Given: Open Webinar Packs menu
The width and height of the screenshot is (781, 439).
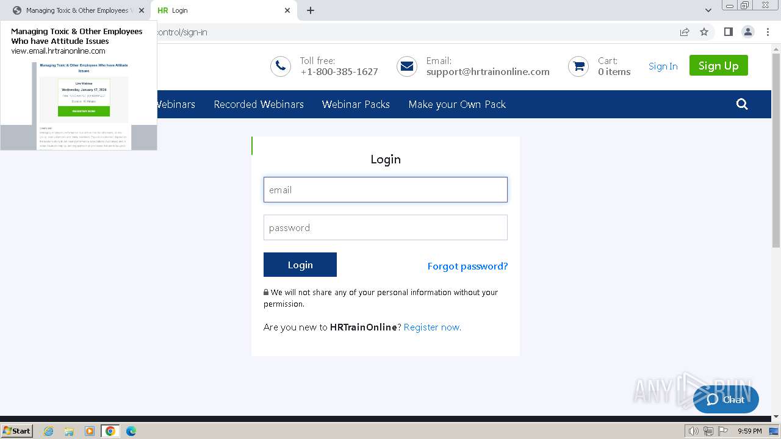Looking at the screenshot, I should tap(356, 104).
